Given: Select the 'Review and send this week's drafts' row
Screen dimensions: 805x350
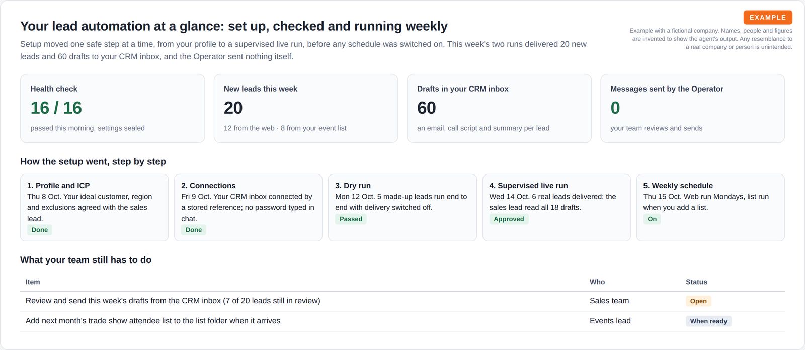Looking at the screenshot, I should point(403,301).
